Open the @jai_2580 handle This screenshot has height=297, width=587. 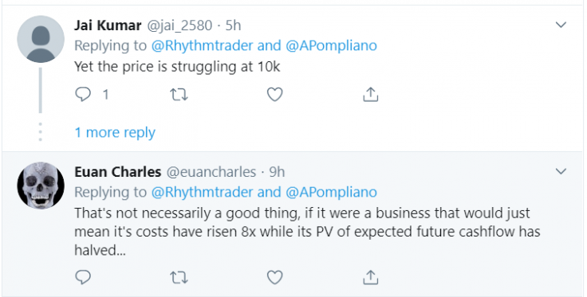click(x=179, y=25)
